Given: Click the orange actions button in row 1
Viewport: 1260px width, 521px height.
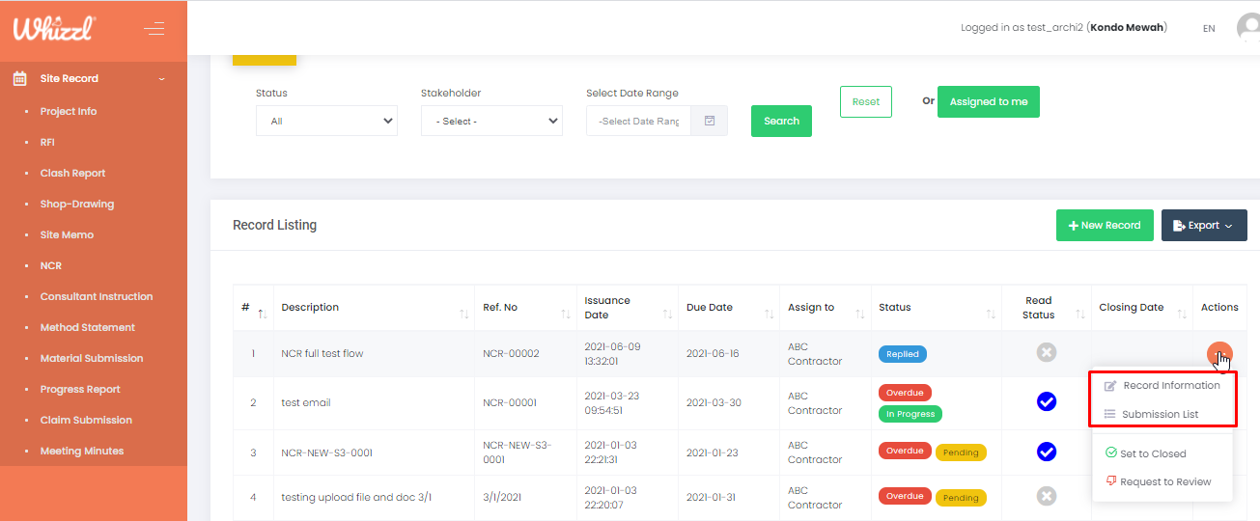Looking at the screenshot, I should 1218,353.
